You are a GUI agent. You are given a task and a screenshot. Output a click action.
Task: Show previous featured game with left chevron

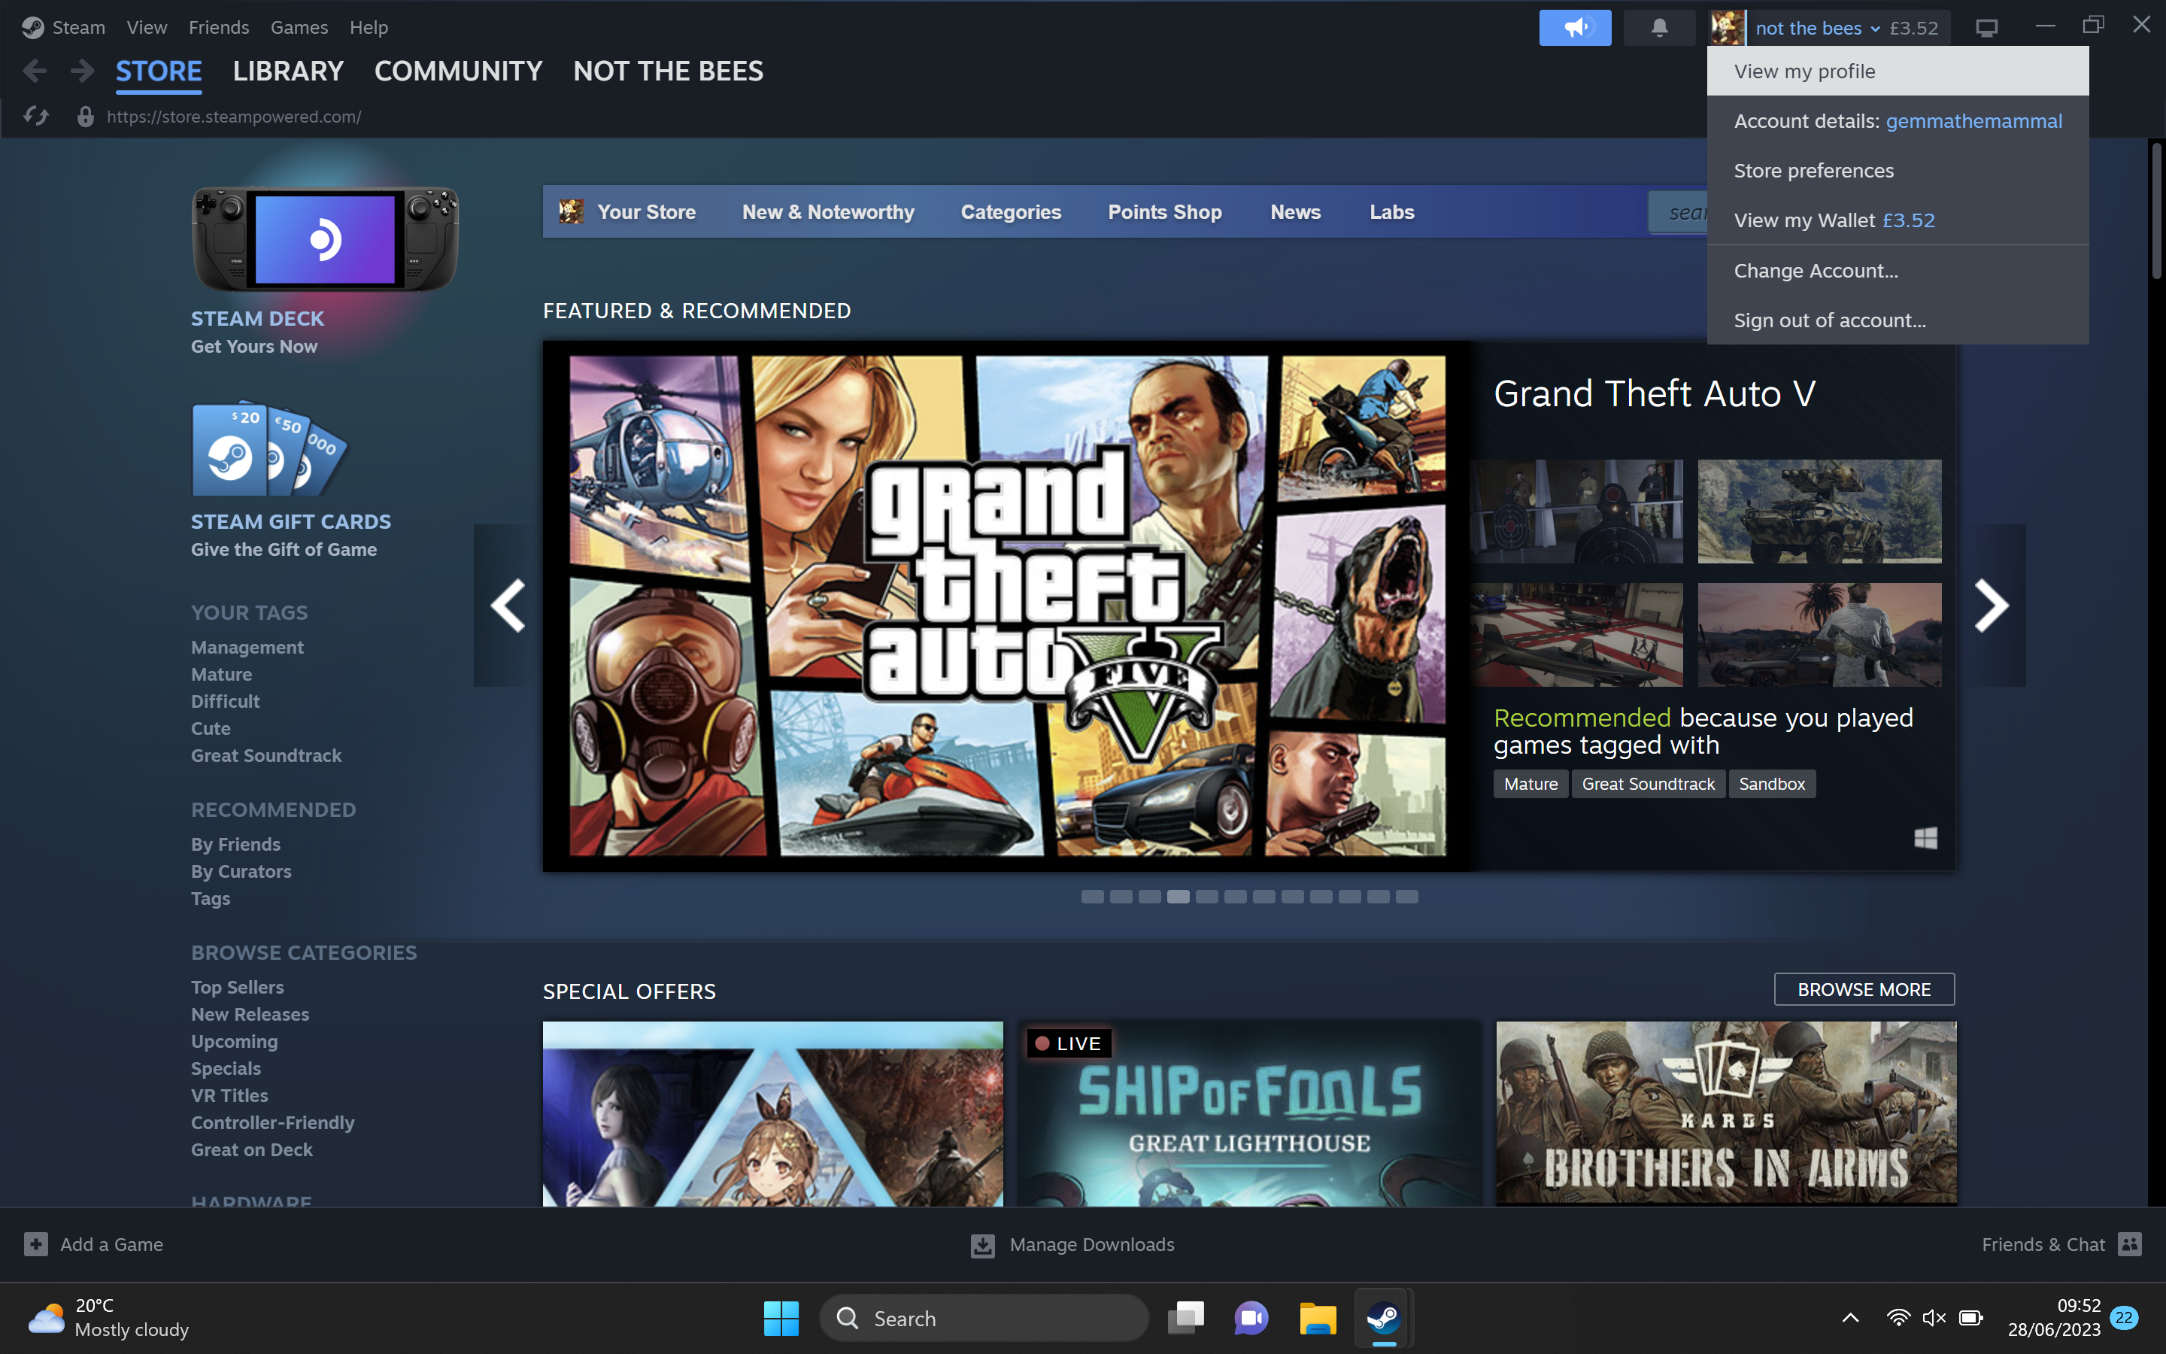click(508, 606)
